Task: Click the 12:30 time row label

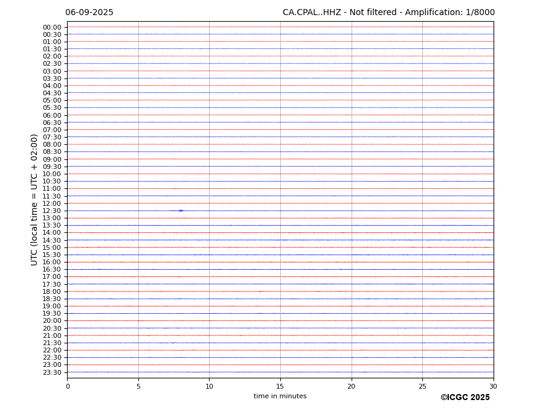Action: click(x=52, y=211)
